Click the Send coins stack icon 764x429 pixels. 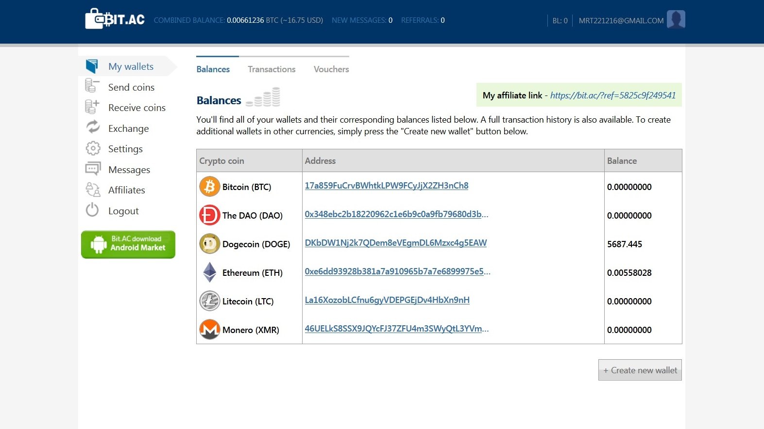[x=92, y=86]
